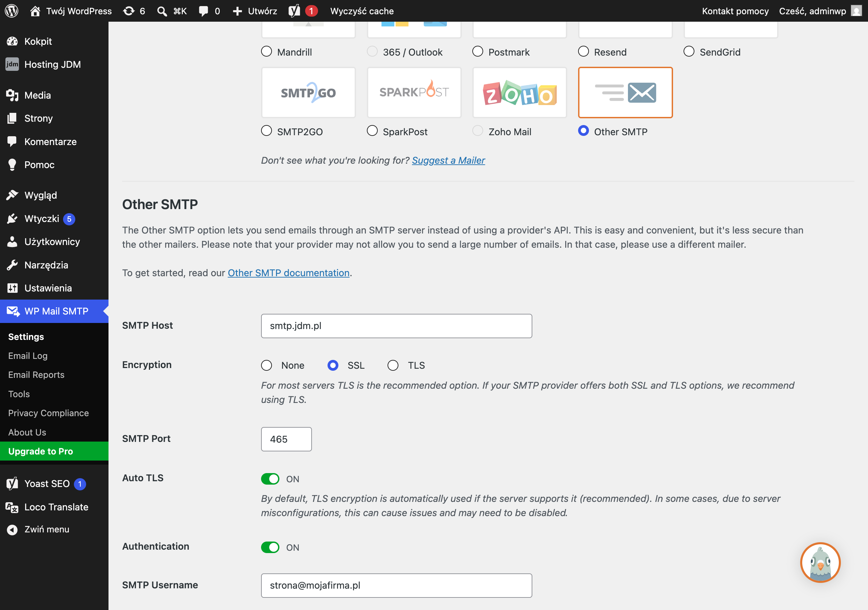Image resolution: width=868 pixels, height=610 pixels.
Task: Open the Email Reports submenu item
Action: point(36,374)
